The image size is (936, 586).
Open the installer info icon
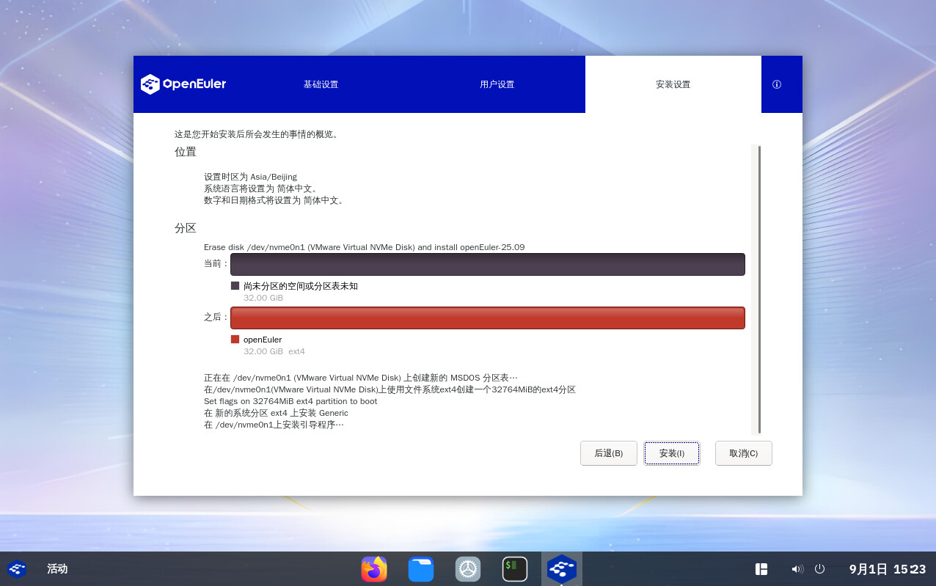[777, 84]
